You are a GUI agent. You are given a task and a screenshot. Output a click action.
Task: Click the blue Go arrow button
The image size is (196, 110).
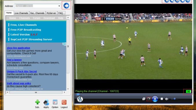tap(66, 5)
